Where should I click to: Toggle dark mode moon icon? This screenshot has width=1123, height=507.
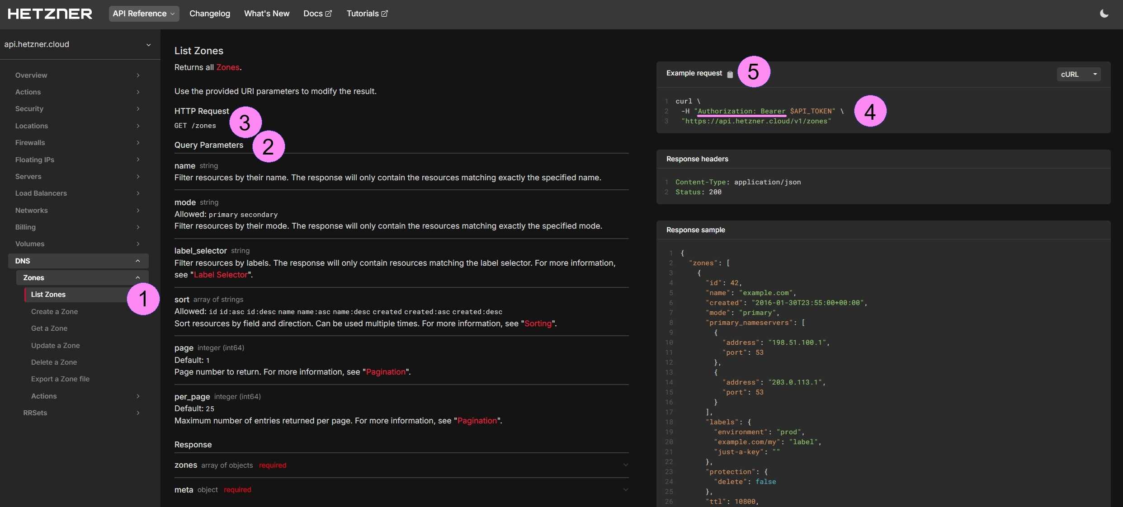tap(1104, 14)
